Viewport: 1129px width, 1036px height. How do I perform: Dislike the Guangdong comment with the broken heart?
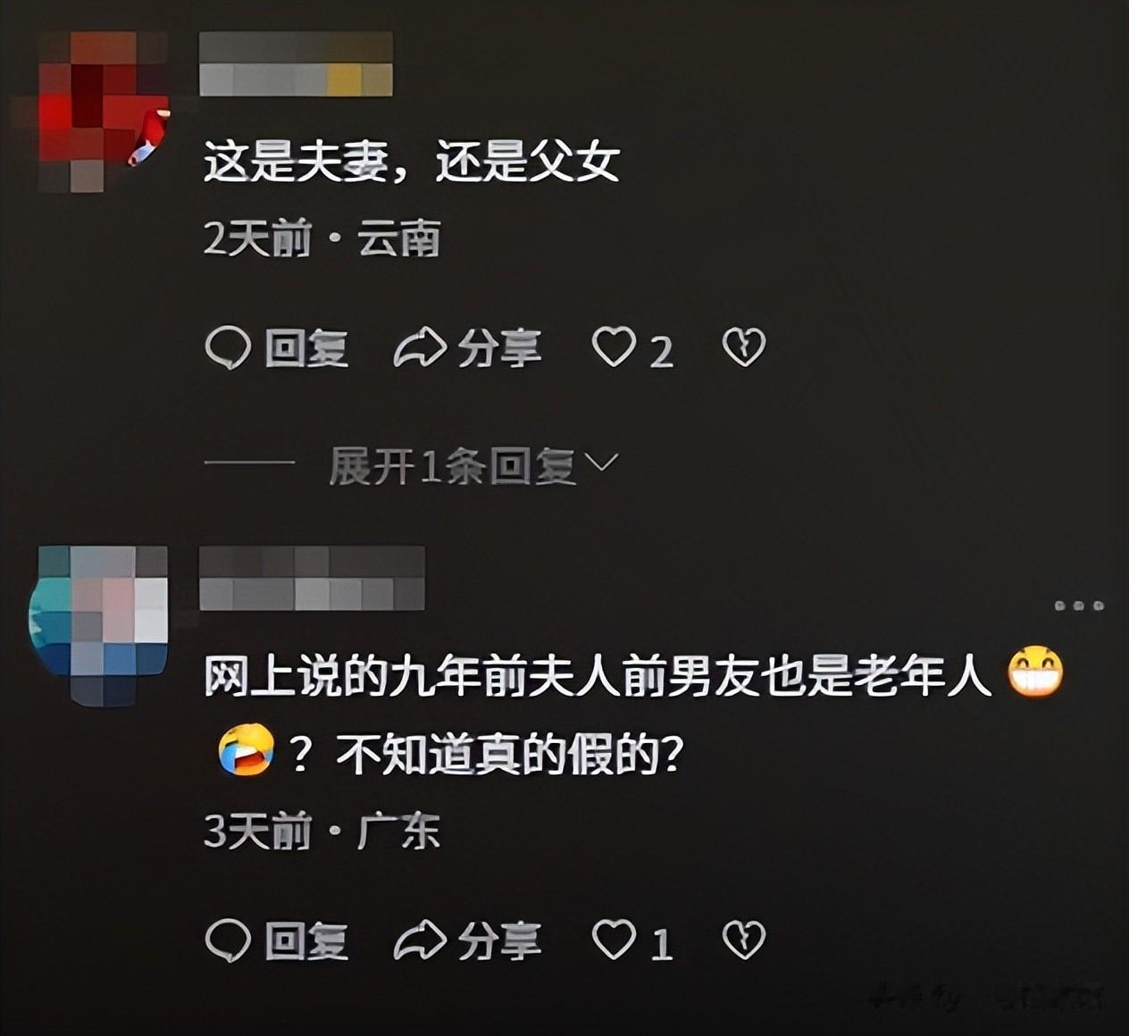744,940
